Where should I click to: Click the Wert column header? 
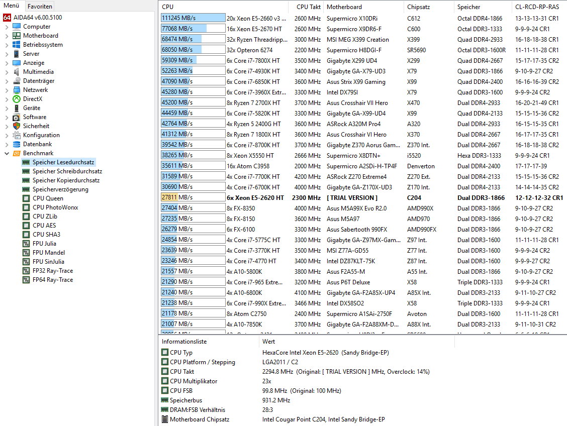click(x=356, y=342)
